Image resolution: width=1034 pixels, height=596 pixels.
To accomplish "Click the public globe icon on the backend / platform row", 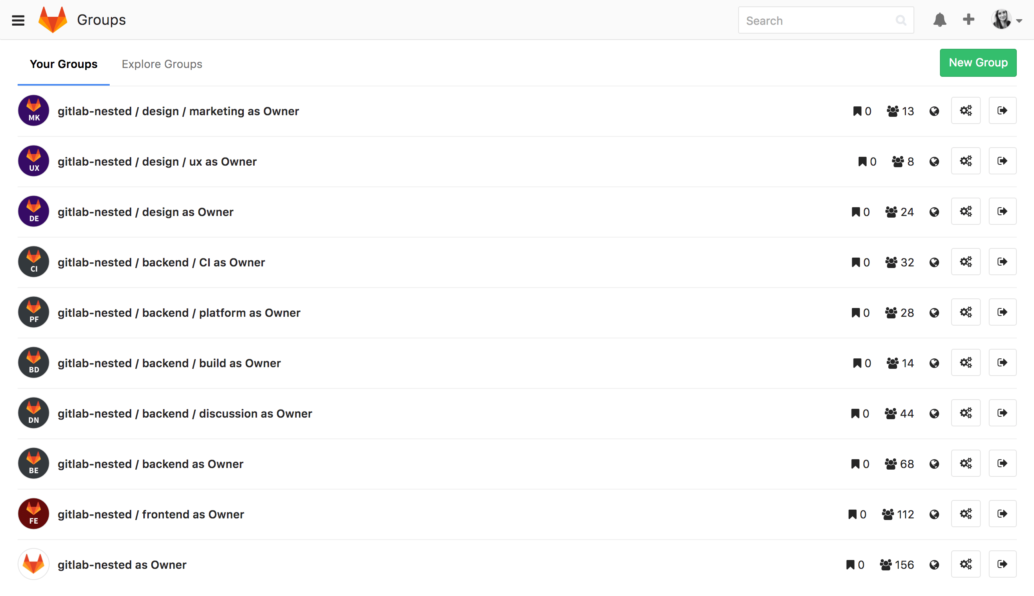I will [934, 313].
